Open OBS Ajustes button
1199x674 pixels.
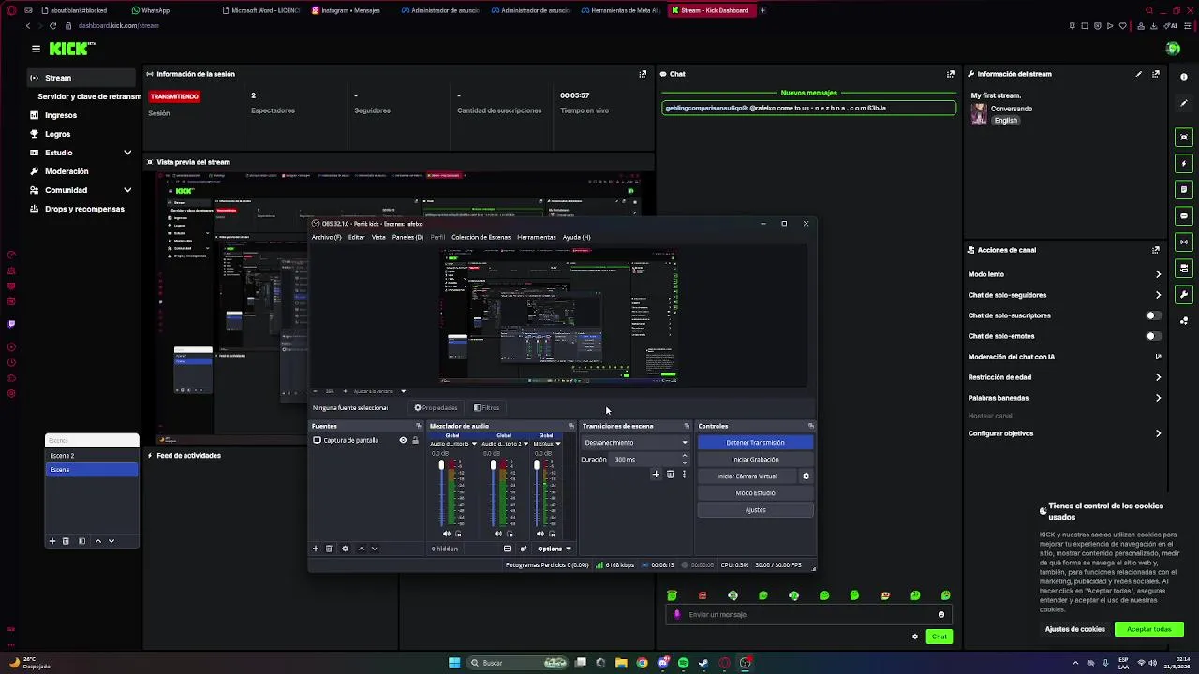point(755,510)
